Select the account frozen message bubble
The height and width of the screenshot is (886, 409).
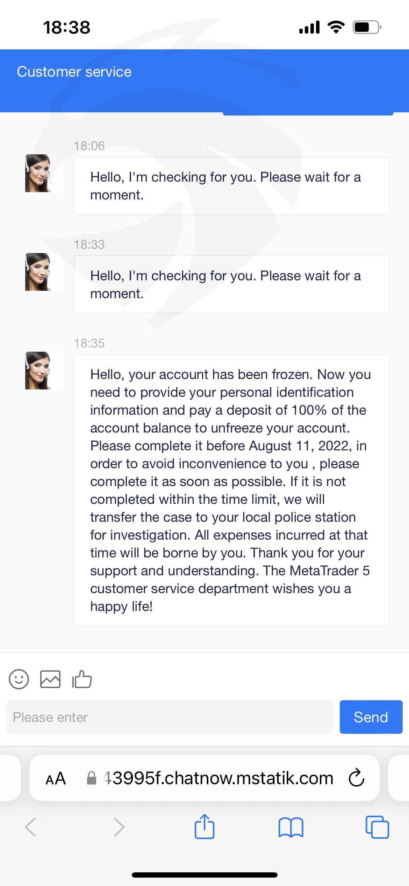pos(232,490)
